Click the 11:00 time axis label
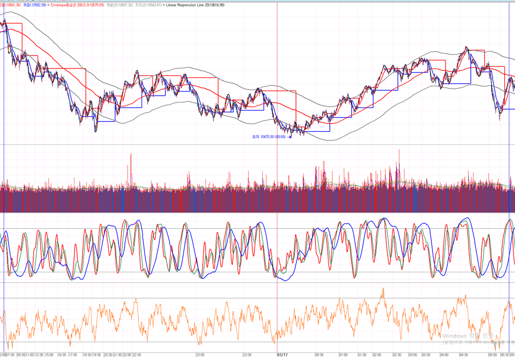The height and width of the screenshot is (357, 515). [x=30, y=355]
